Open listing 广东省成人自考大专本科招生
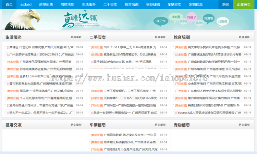The width and height of the screenshot is (257, 154). [215, 91]
